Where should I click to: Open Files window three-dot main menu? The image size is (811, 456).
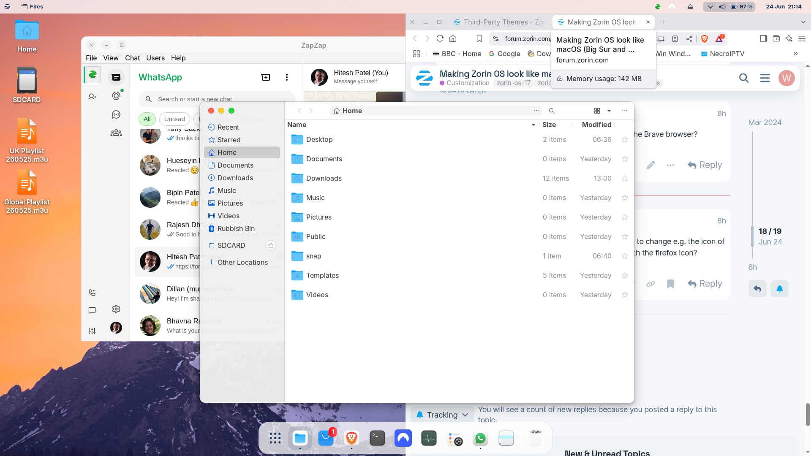(x=624, y=111)
